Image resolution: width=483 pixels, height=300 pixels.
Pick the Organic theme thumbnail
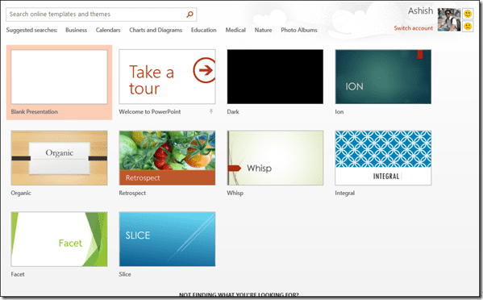pos(59,158)
